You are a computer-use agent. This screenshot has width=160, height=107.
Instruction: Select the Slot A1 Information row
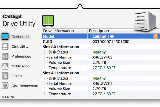point(101,73)
